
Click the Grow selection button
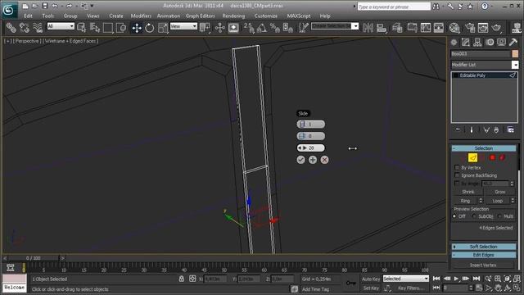500,192
